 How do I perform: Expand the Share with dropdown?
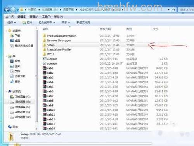tap(66, 23)
